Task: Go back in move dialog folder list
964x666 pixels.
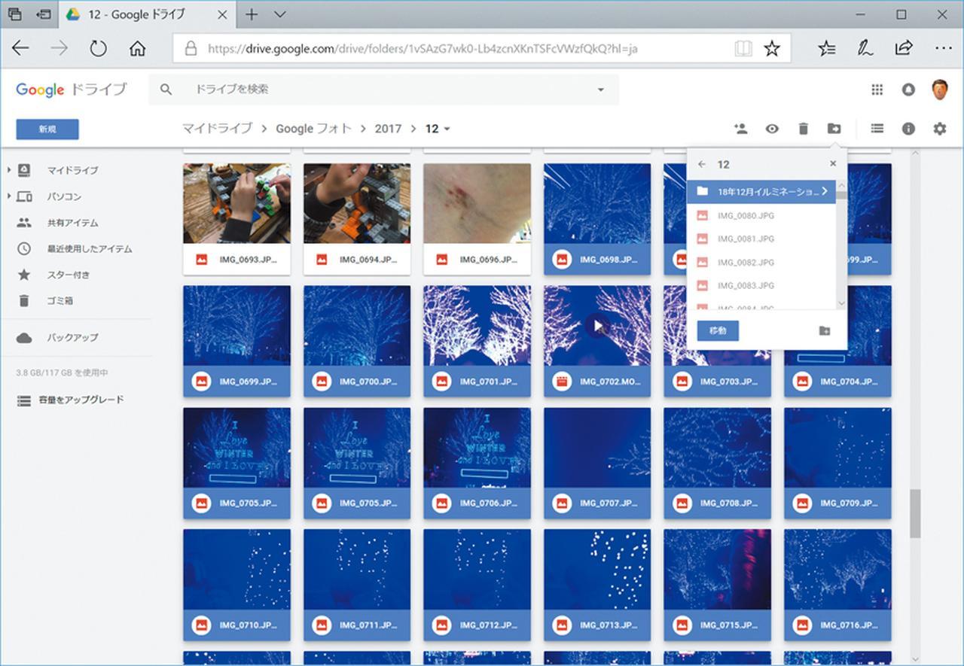Action: coord(702,164)
